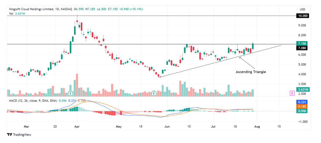Click the Apr label on time axis
This screenshot has width=321, height=143.
(77, 126)
